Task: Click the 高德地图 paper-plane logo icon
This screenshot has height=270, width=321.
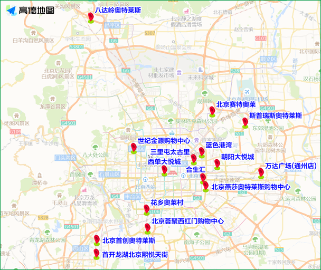Action: 12,10
